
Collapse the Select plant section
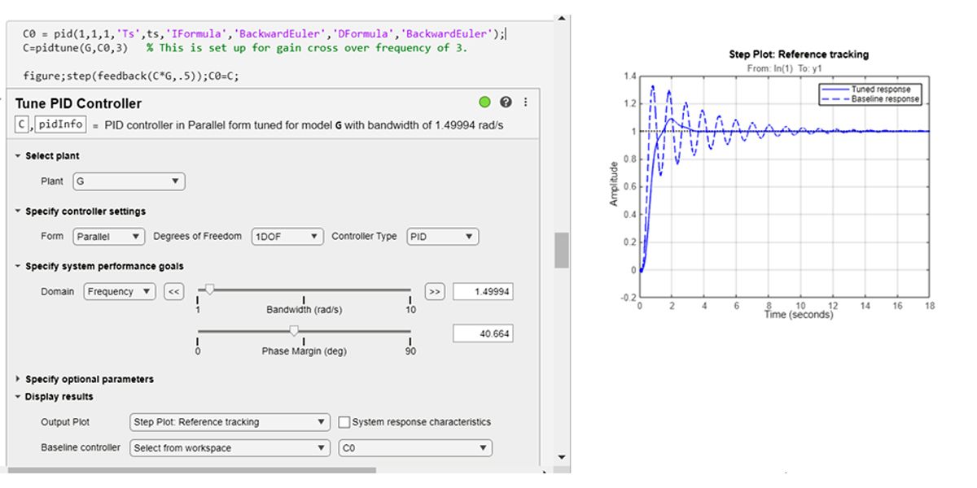[x=18, y=155]
